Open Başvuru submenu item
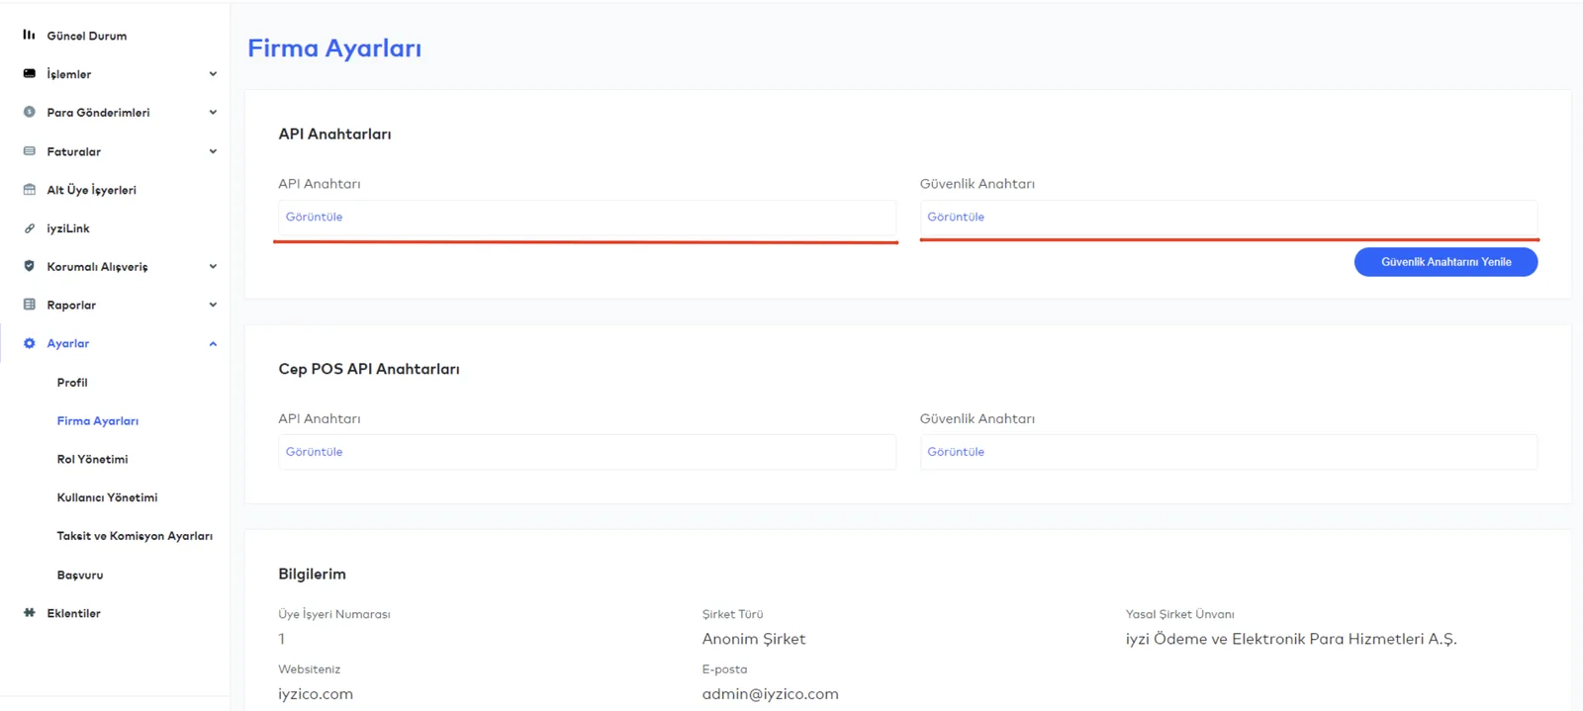 [x=80, y=575]
